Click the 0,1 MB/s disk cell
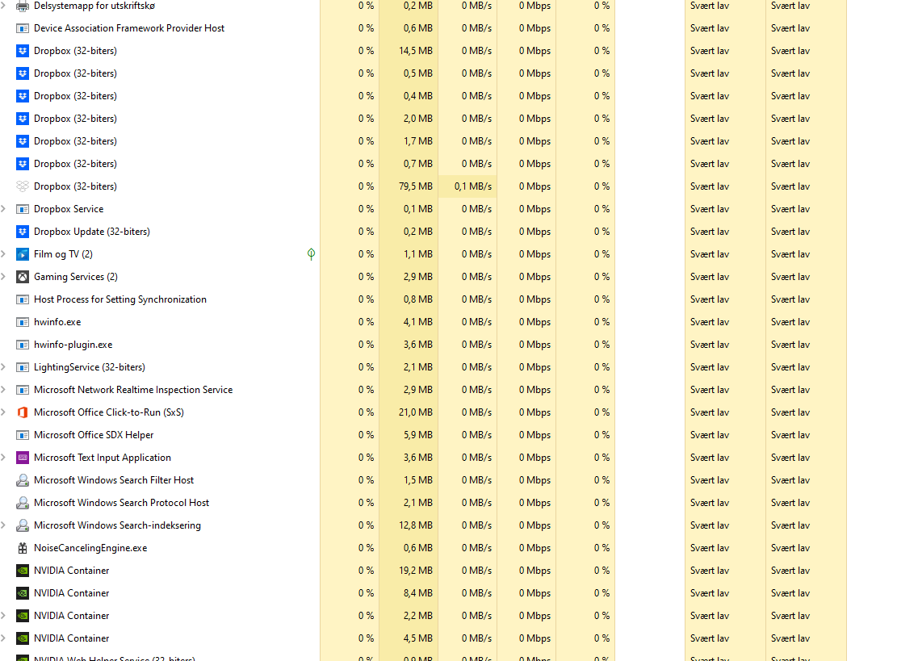Image resolution: width=918 pixels, height=661 pixels. pos(467,186)
